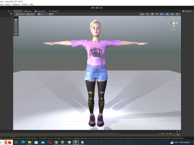Click red X axis on orientation gizmo
This screenshot has height=145, width=194.
(x=171, y=23)
